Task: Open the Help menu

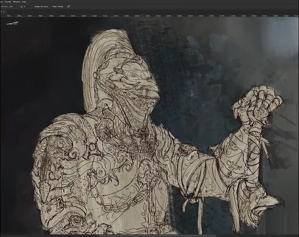Action: click(x=24, y=2)
